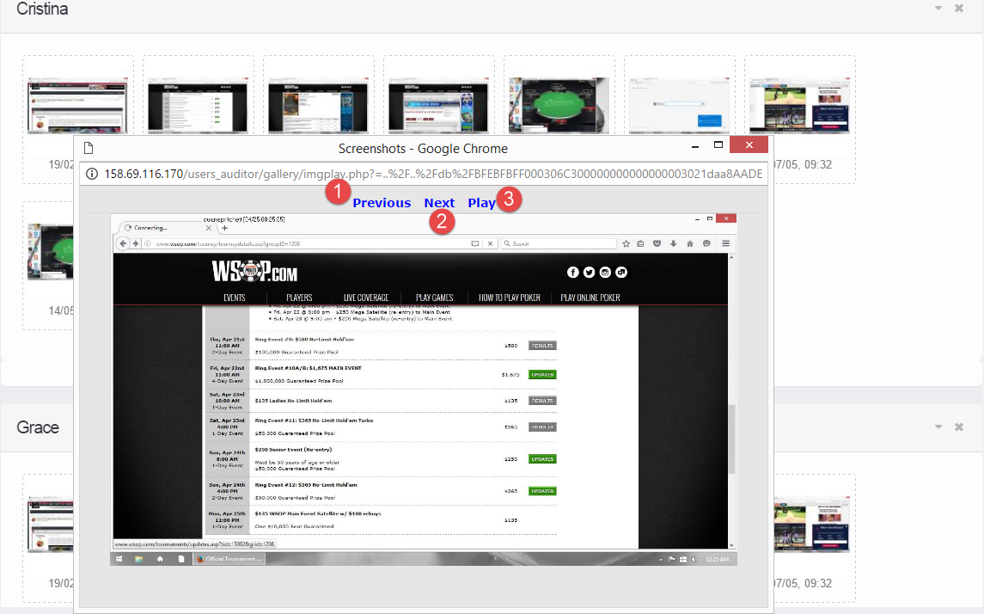Click the "07/05, 09:32" date in Cristina's gallery
Viewport: 984px width, 614px height.
[x=803, y=164]
